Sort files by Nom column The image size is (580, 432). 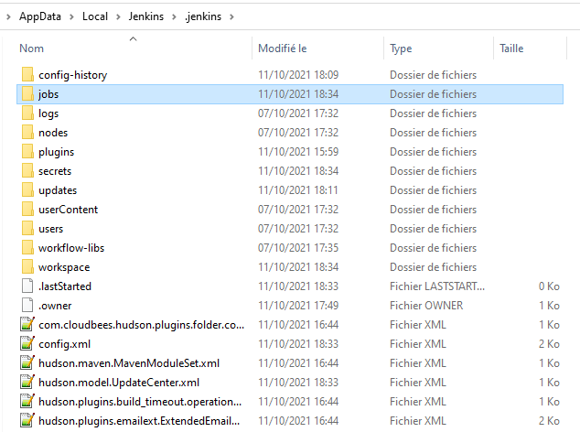(32, 49)
